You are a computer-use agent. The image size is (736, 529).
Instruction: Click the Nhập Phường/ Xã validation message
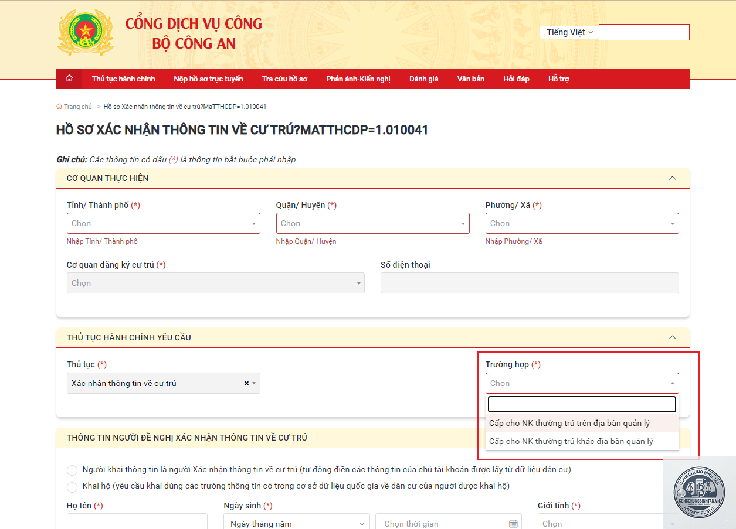pos(514,241)
